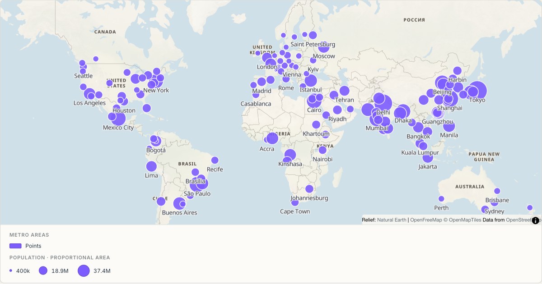Click the large Moscow population circle
The image size is (542, 284).
[324, 46]
